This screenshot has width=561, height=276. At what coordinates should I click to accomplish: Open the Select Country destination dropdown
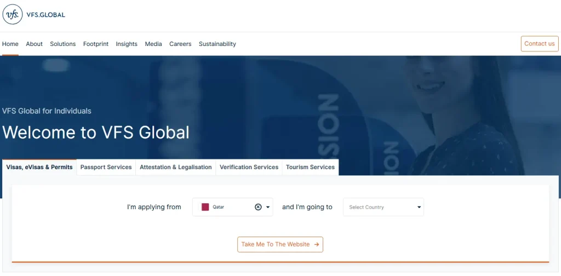coord(383,207)
